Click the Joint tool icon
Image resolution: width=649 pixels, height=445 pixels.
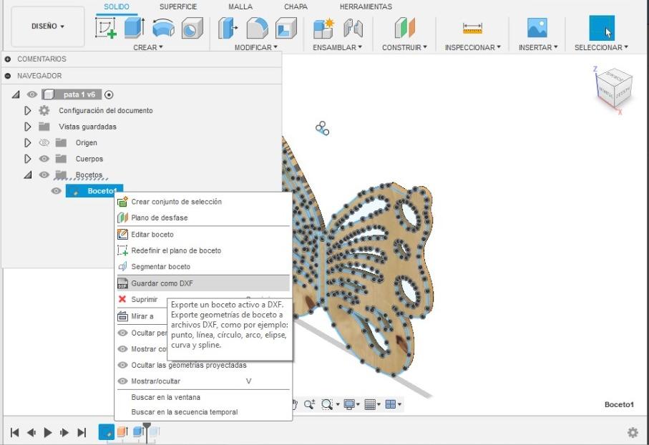353,28
